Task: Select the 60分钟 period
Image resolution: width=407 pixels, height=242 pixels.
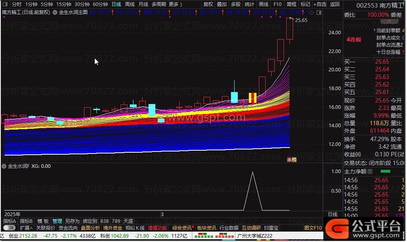Action: coord(100,4)
